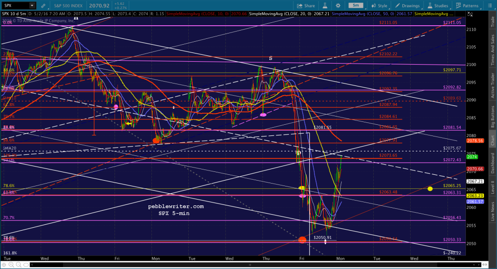Open the flask Edit Studies icon
The height and width of the screenshot is (269, 497).
click(325, 6)
